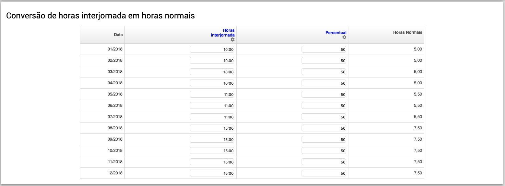
Task: Click Horas Normais value for 09/2018
Action: coord(418,139)
